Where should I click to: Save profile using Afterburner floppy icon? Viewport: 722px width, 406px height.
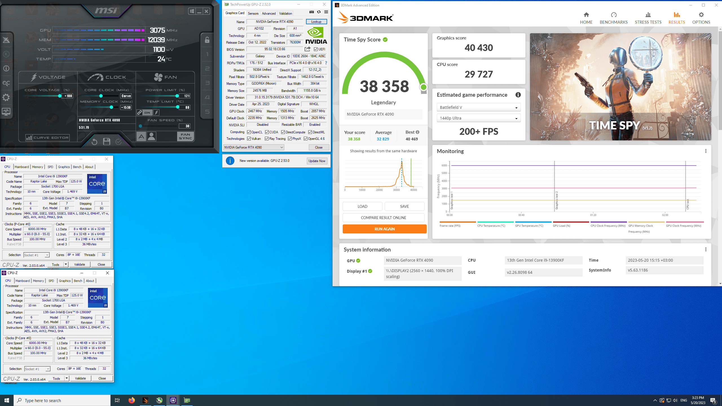pos(107,142)
